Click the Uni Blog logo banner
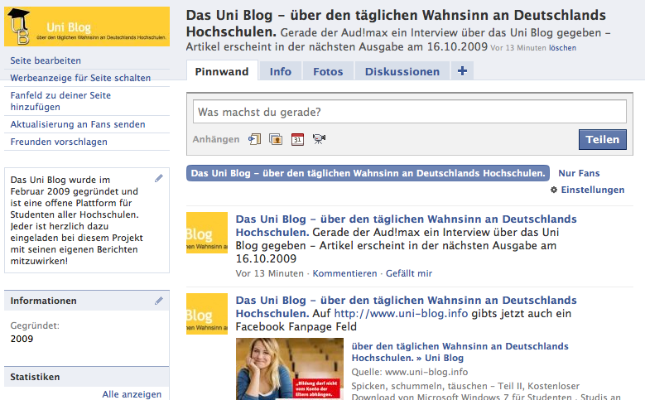 point(87,27)
